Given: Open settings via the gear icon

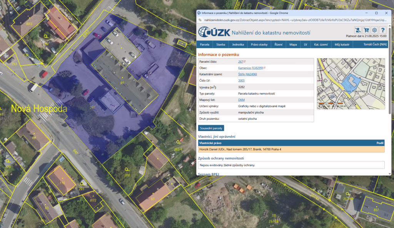Looking at the screenshot, I should click(374, 30).
